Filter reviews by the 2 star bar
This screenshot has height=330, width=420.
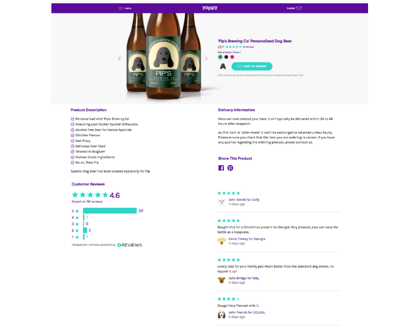pyautogui.click(x=85, y=230)
